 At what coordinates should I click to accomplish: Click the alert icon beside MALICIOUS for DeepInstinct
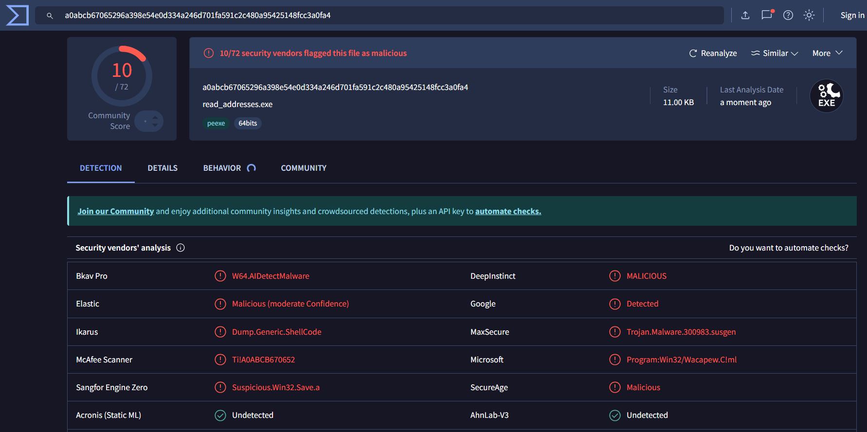615,276
